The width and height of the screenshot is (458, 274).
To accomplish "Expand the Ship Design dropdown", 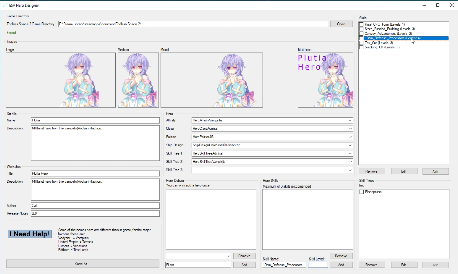I will pos(350,145).
